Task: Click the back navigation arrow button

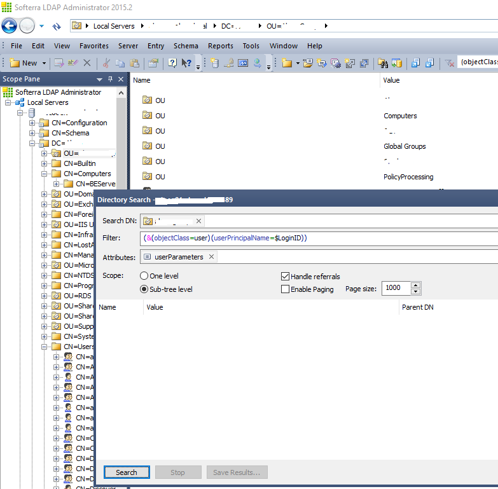Action: tap(10, 26)
